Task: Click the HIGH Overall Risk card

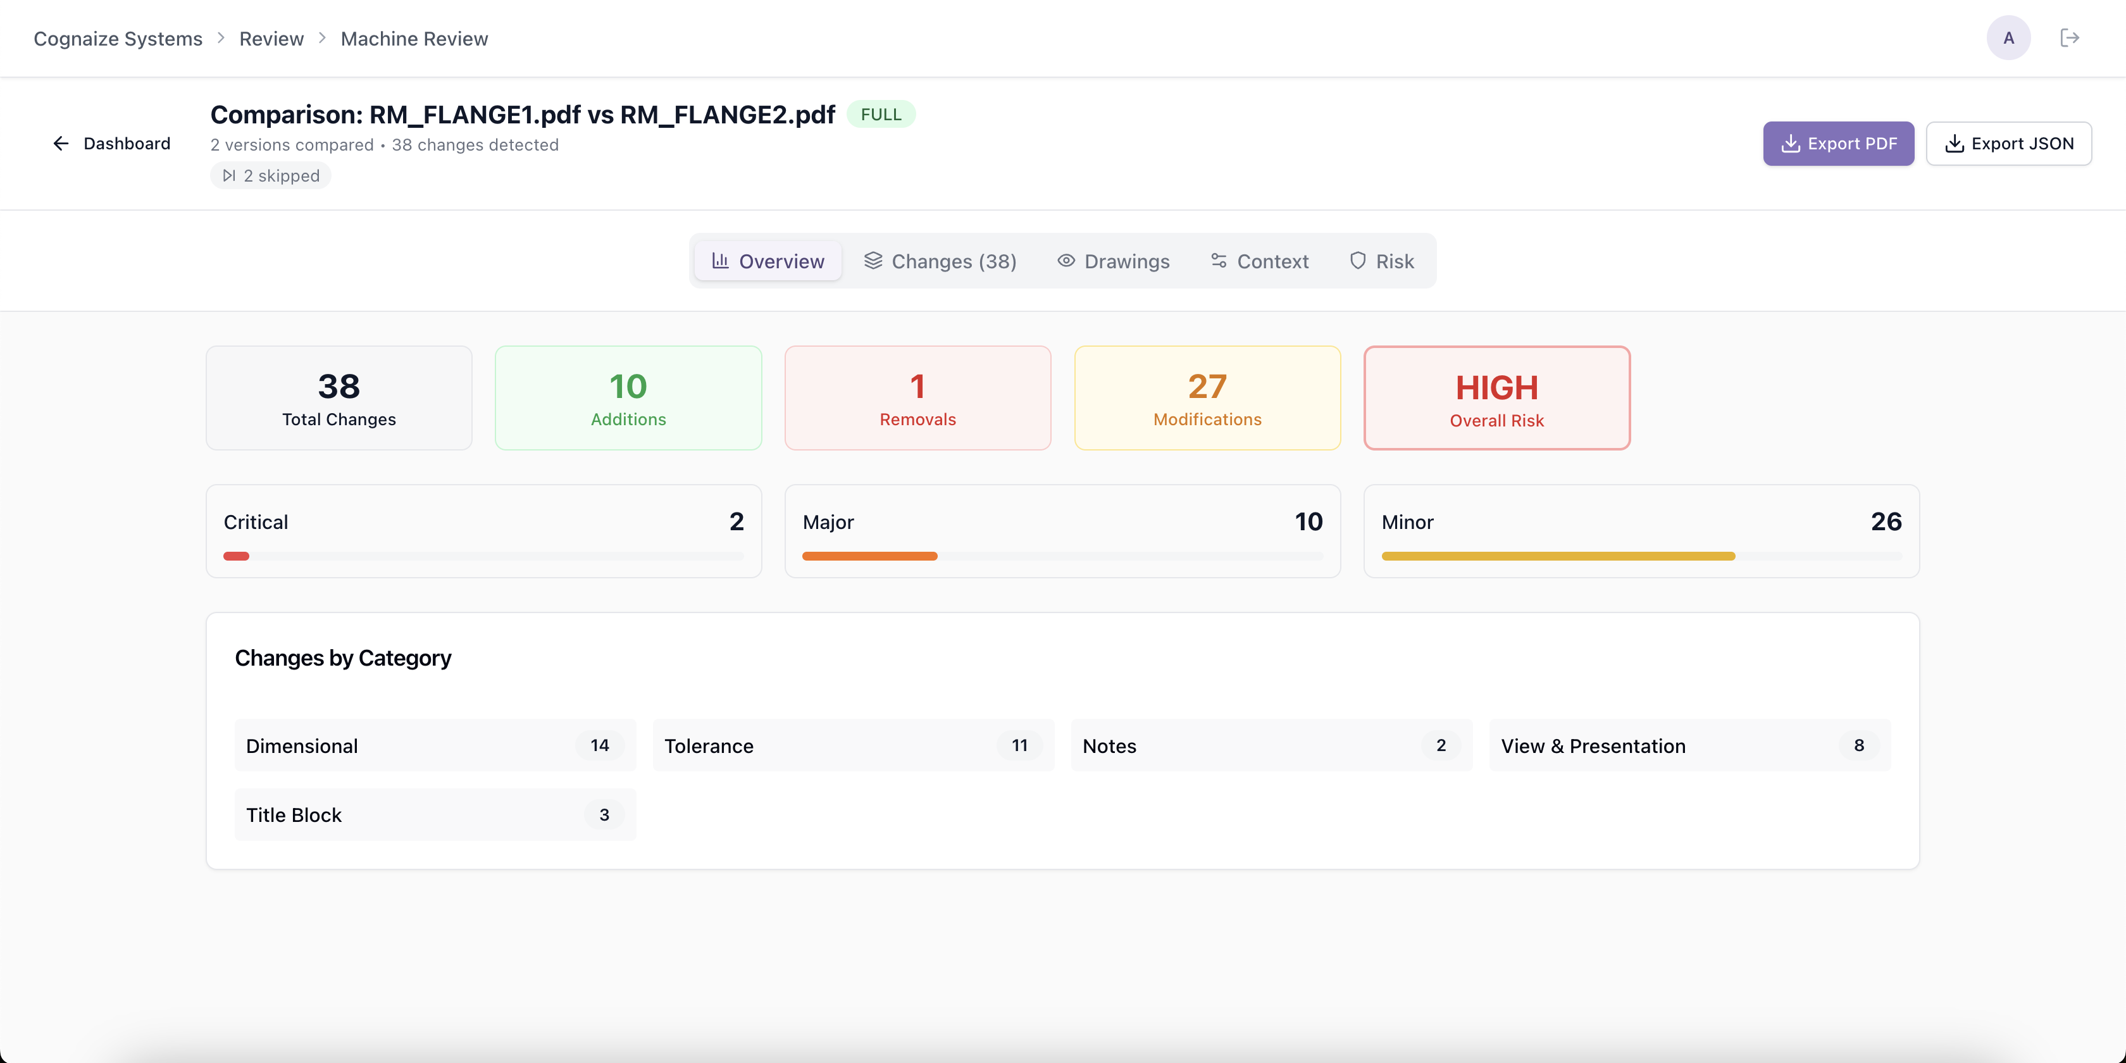Action: coord(1496,398)
